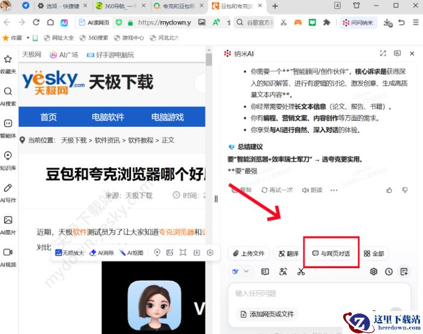This screenshot has height=334, width=423.
Task: Click the scissors screenshot toolbar icon
Action: tap(283, 22)
